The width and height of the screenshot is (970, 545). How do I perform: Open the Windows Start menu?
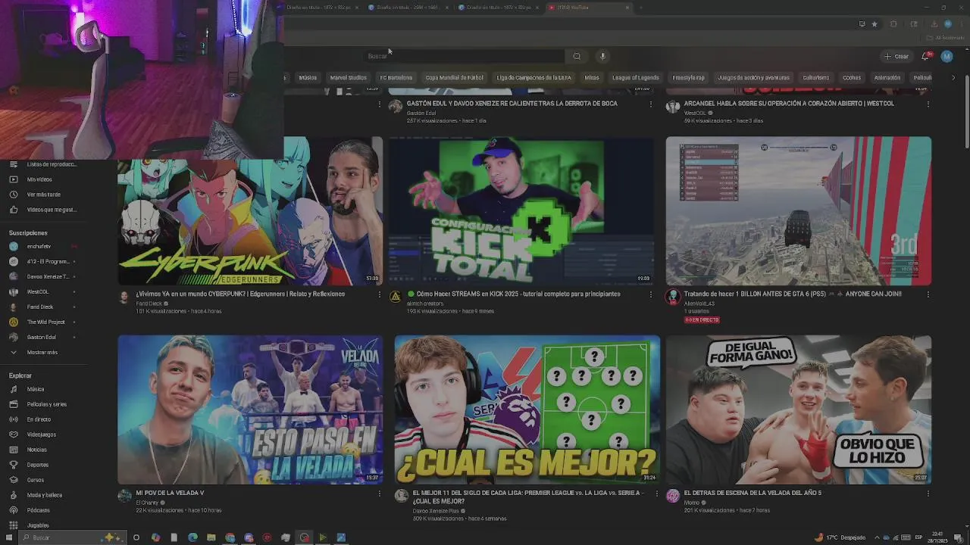(10, 537)
